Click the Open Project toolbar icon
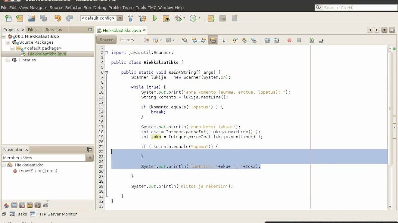This screenshot has width=398, height=223. pyautogui.click(x=31, y=18)
